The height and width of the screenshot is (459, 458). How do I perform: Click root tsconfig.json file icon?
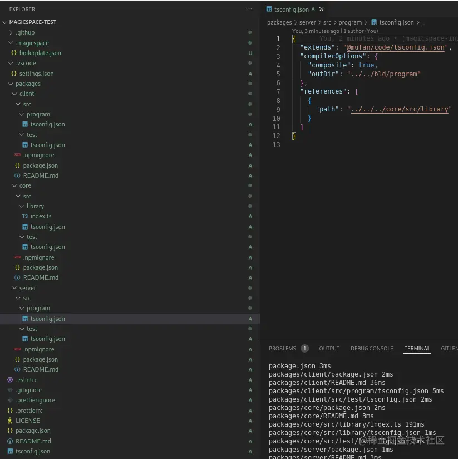click(x=10, y=451)
